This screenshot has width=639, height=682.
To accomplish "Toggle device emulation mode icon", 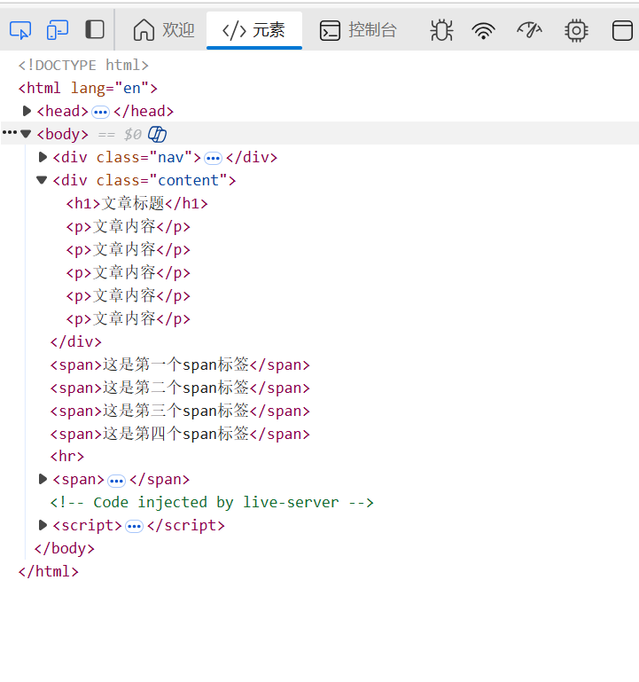I will click(x=58, y=30).
